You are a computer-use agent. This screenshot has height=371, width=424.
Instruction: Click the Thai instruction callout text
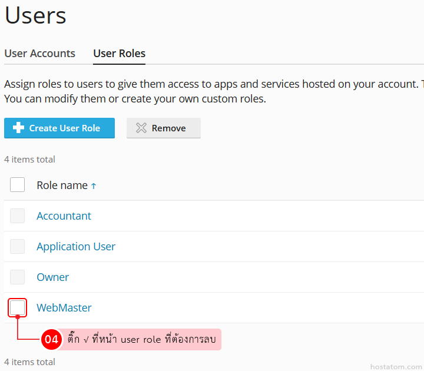141,340
